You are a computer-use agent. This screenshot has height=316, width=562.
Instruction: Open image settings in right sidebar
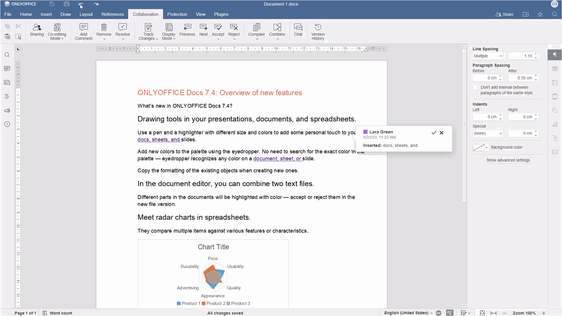555,83
